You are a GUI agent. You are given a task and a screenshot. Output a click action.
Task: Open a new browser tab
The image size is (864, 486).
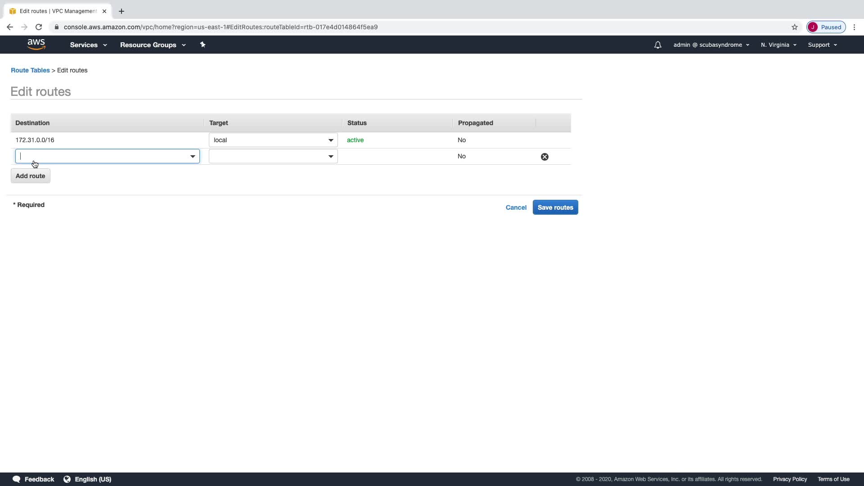point(121,11)
